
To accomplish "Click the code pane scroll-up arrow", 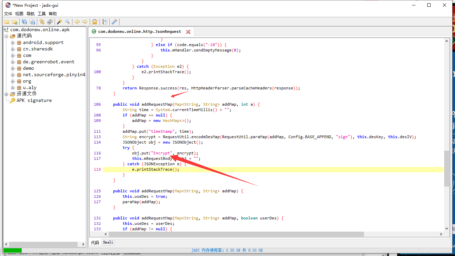I will (x=447, y=41).
